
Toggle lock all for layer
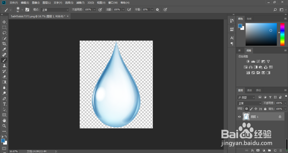(265, 109)
